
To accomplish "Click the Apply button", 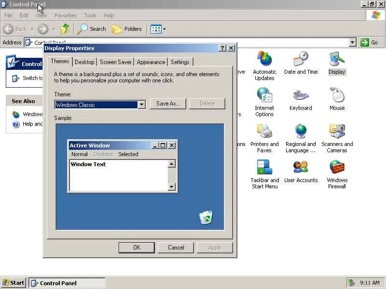I will [215, 248].
